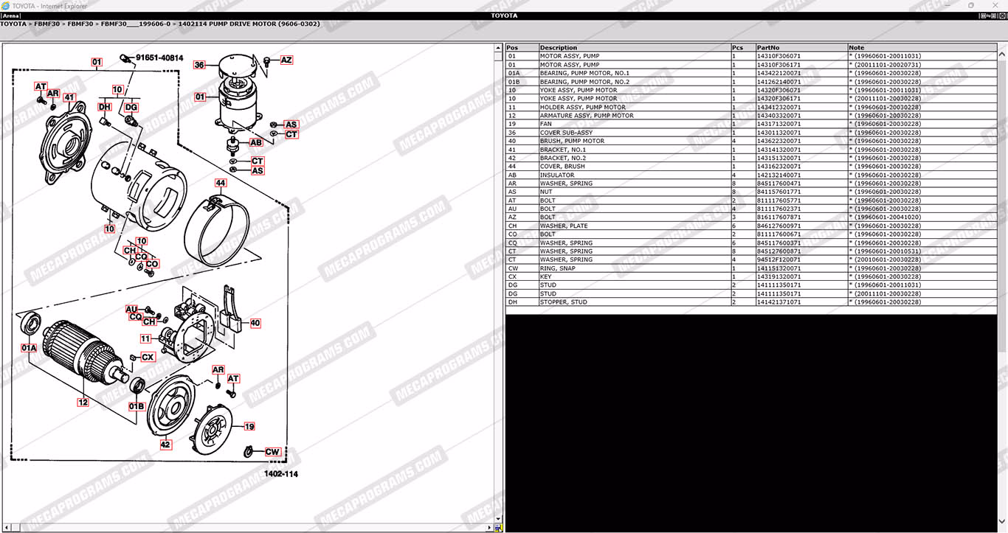This screenshot has width=1008, height=533.
Task: Open the Arena menu label
Action: coord(11,15)
